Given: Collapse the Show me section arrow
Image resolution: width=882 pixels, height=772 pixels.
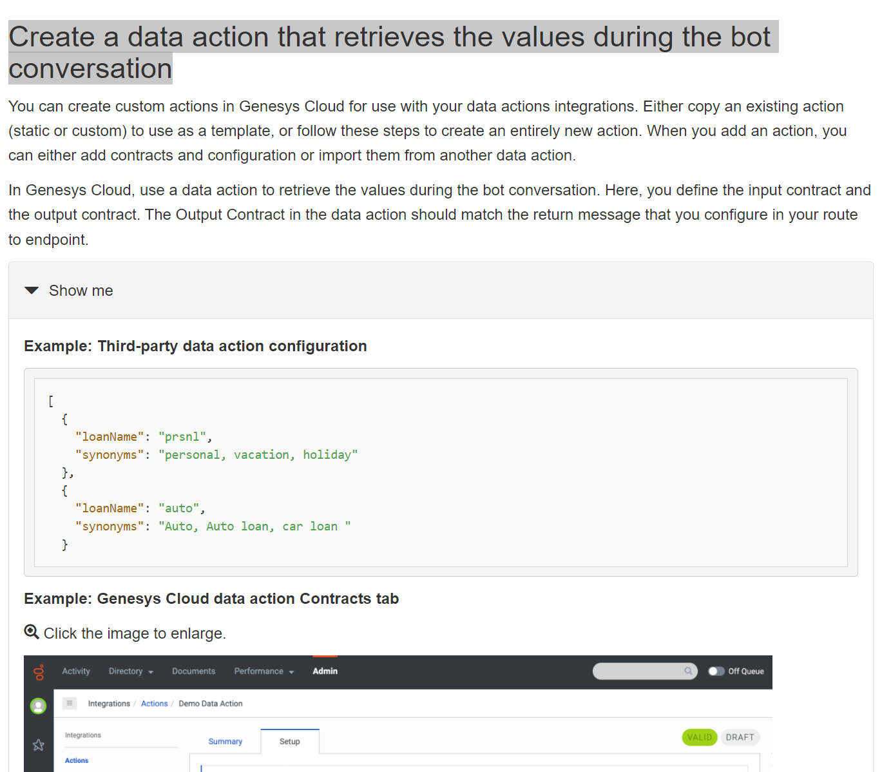Looking at the screenshot, I should coord(32,291).
